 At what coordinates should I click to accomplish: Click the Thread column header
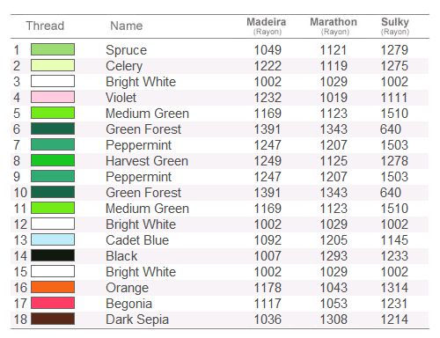point(45,26)
